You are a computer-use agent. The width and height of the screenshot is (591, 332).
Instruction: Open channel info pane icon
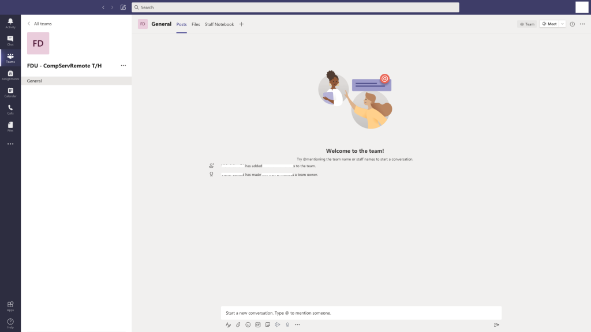(x=572, y=24)
